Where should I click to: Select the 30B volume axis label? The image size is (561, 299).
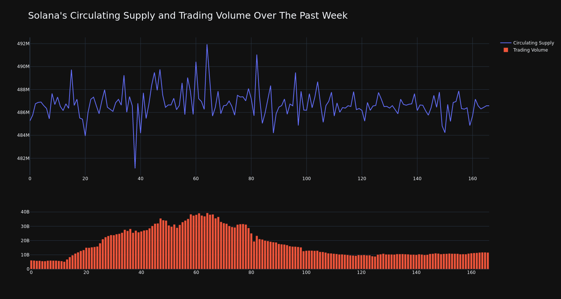pyautogui.click(x=25, y=226)
